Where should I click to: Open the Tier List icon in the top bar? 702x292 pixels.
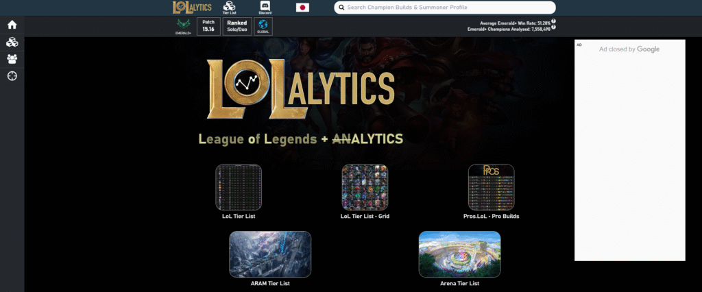click(229, 8)
